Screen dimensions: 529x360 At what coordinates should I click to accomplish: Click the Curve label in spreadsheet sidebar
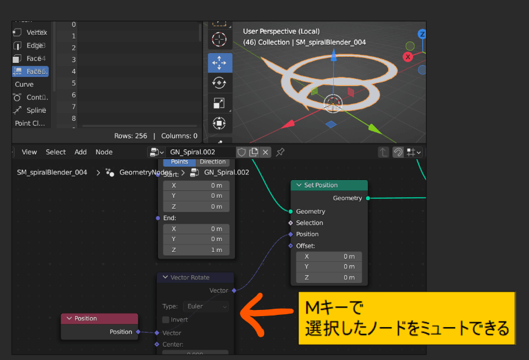(x=24, y=84)
